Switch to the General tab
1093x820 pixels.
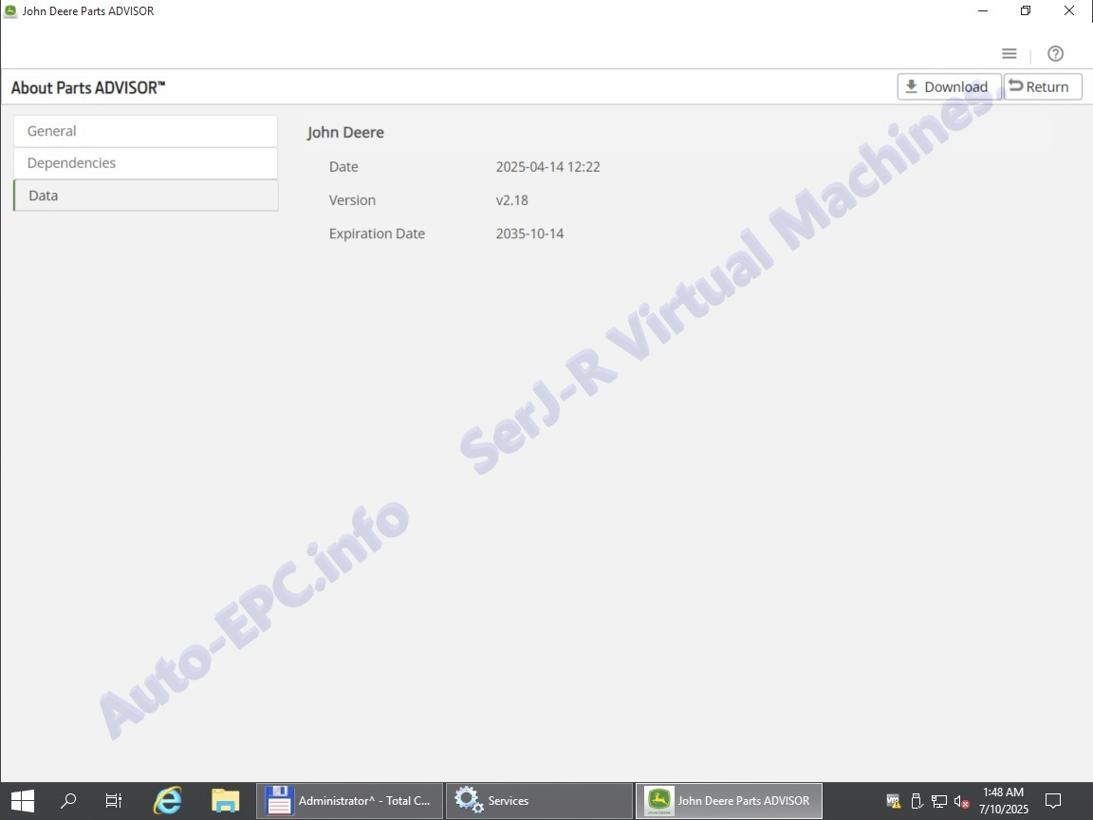coord(145,131)
